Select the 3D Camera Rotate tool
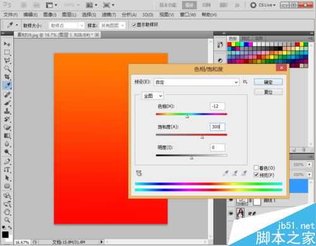 point(7,204)
